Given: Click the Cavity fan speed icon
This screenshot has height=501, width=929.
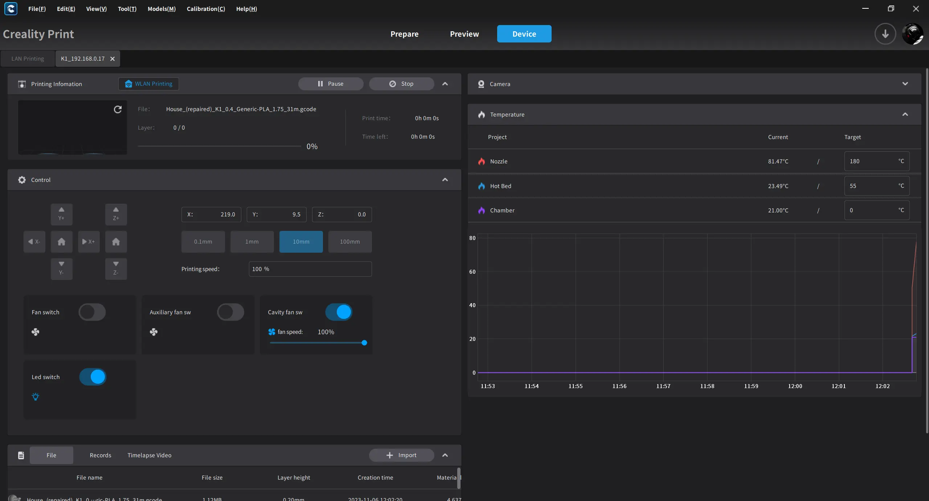Looking at the screenshot, I should [x=271, y=332].
